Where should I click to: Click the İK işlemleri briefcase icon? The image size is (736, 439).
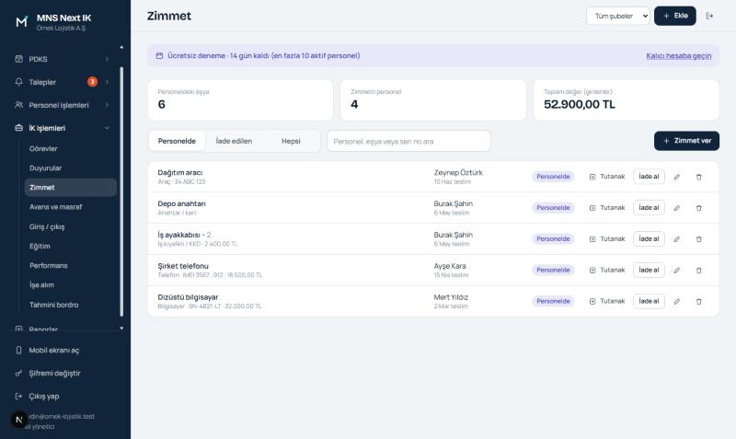coord(18,128)
